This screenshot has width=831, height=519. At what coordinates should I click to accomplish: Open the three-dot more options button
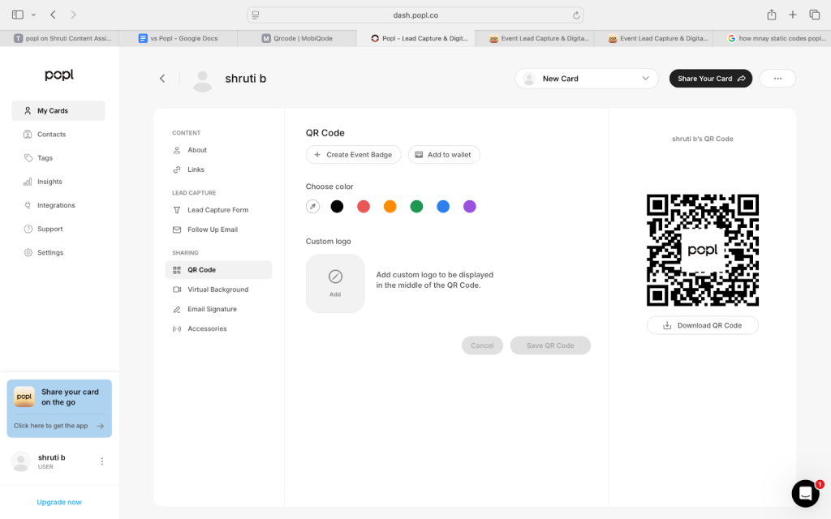tap(777, 79)
